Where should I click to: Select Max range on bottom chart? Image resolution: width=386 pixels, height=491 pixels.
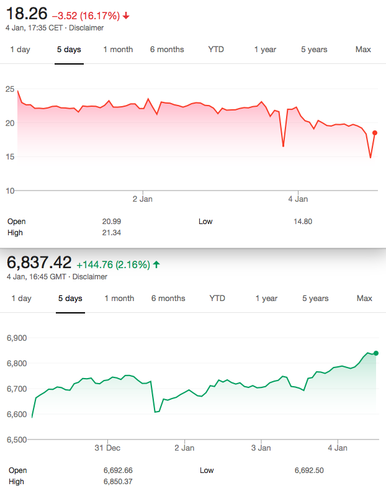(x=364, y=299)
